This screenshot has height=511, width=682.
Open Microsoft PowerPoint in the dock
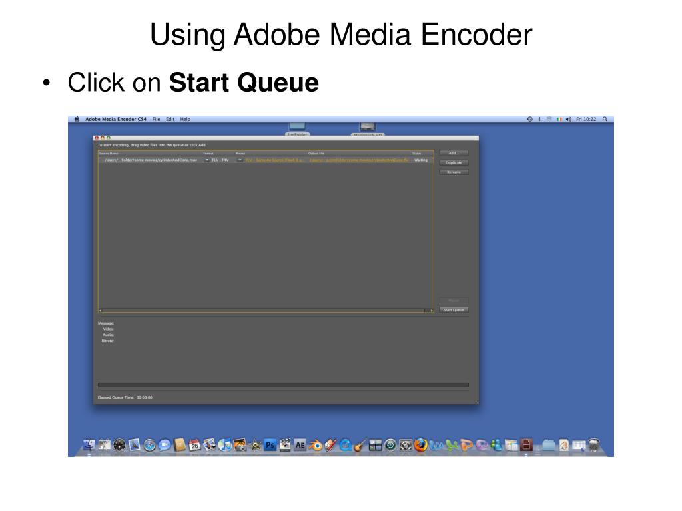[x=466, y=445]
